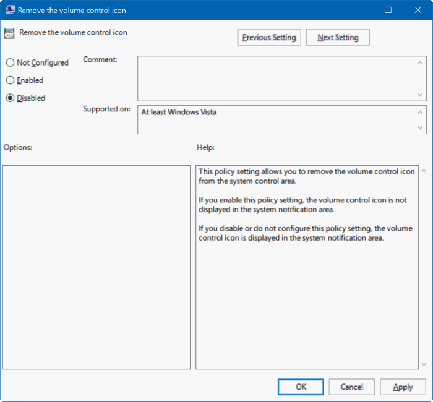Click the policy icon beside the setting heading
Image resolution: width=433 pixels, height=402 pixels.
10,34
